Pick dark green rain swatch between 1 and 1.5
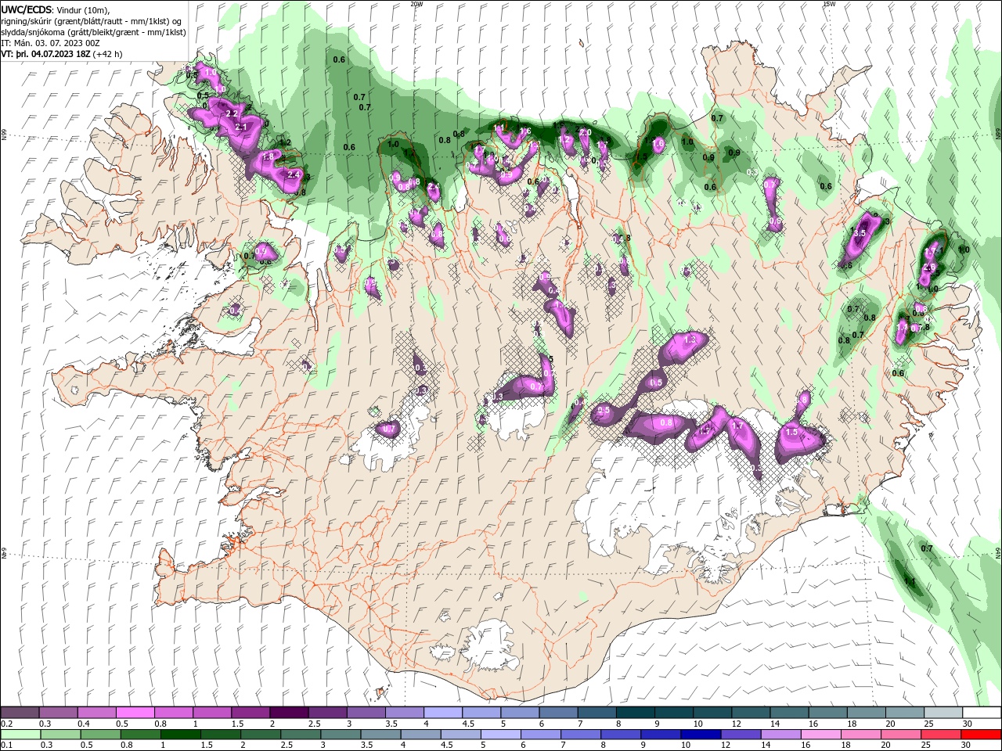Screen dimensions: 1002x751 tap(180, 735)
